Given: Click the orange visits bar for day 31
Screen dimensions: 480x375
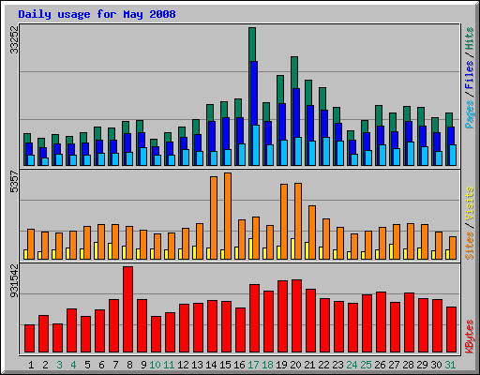Looking at the screenshot, I should tap(453, 247).
